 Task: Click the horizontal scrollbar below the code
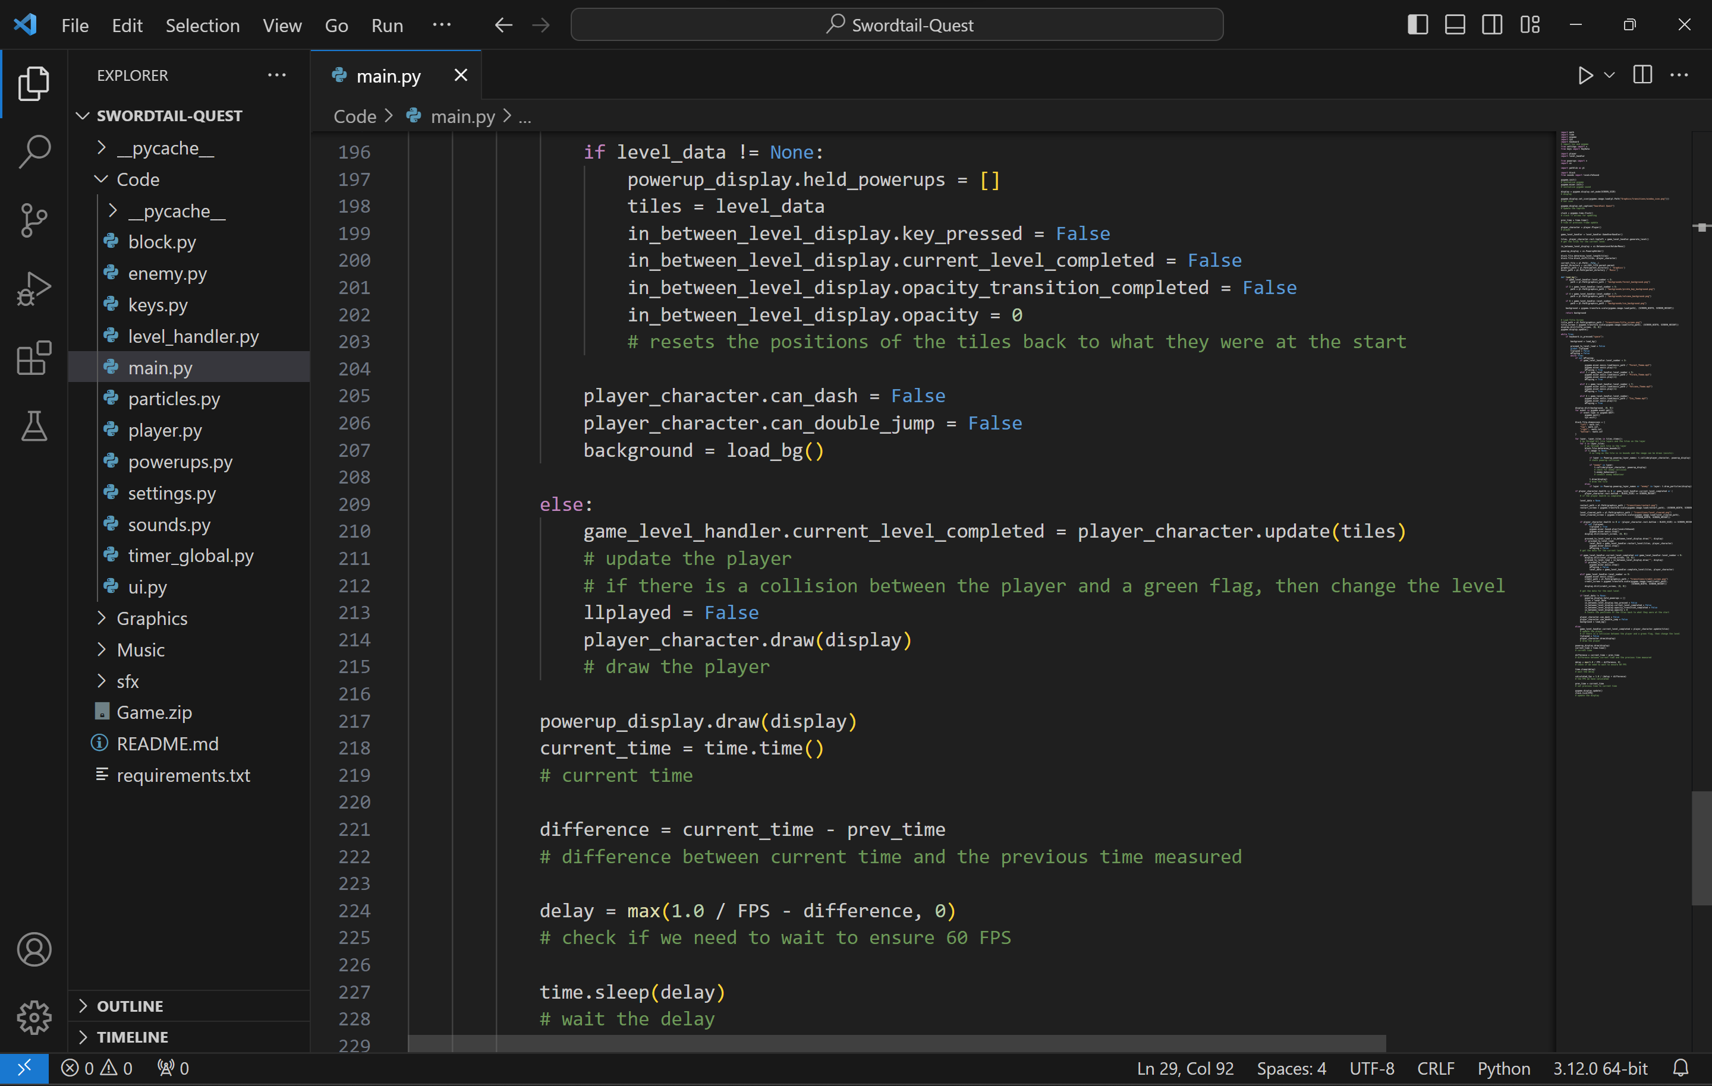(x=896, y=1043)
